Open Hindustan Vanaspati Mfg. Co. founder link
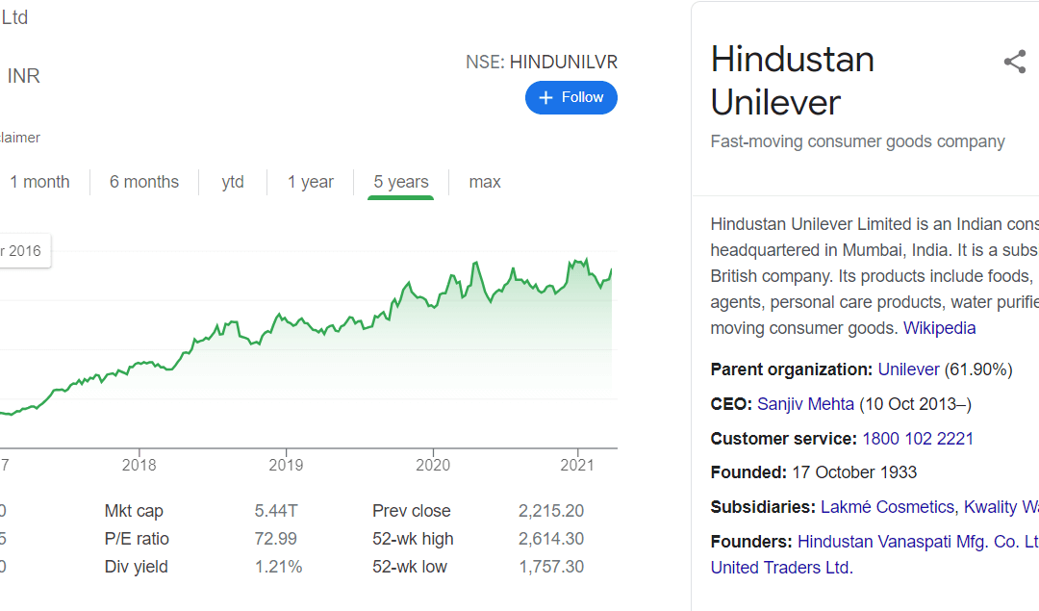The width and height of the screenshot is (1039, 611). 918,542
